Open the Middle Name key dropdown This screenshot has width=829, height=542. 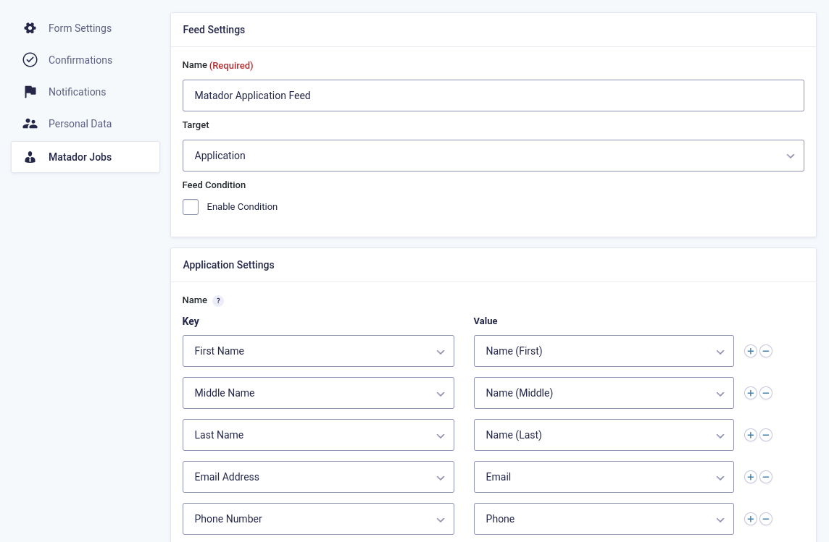click(x=318, y=393)
